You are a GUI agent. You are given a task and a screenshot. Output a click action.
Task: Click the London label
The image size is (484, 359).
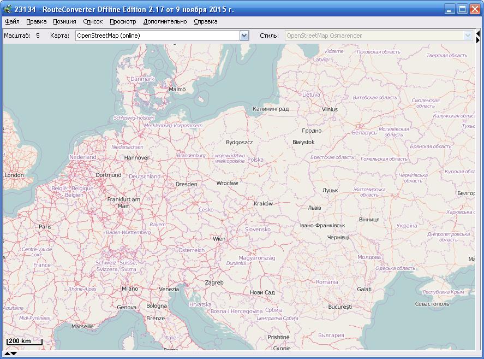(x=14, y=175)
